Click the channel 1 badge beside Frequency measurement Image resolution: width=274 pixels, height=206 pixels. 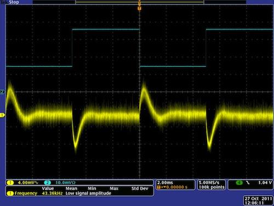tap(10, 193)
